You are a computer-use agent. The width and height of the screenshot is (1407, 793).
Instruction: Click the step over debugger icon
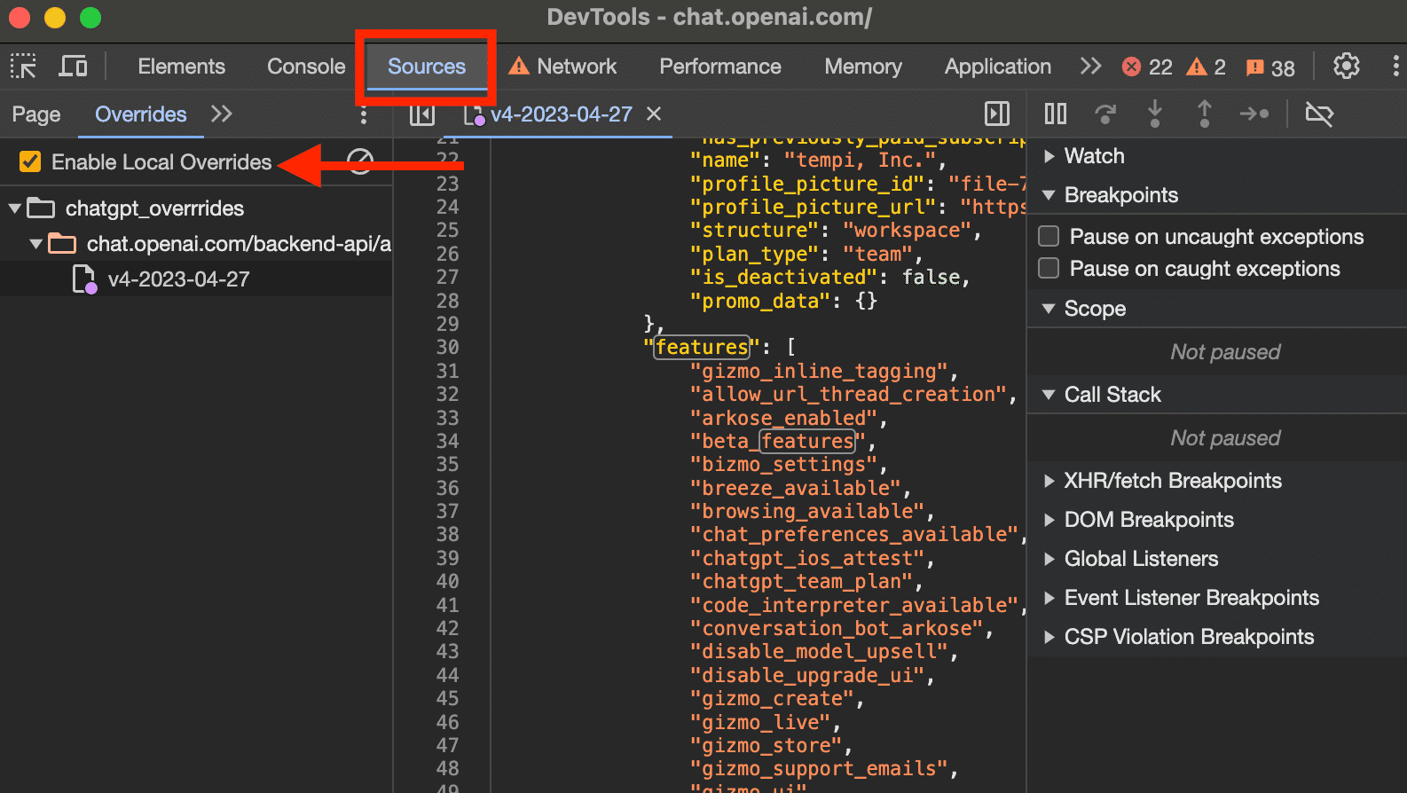[1104, 114]
